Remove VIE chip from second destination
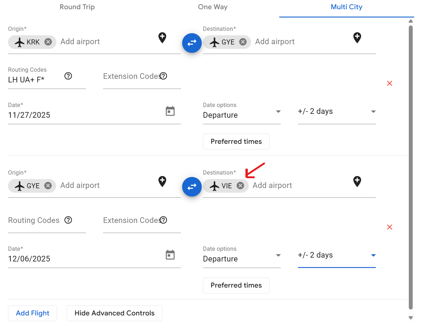Viewport: 421px width, 324px height. point(240,186)
